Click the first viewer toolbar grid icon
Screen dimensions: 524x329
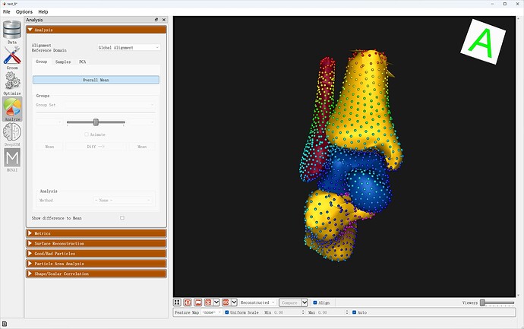click(x=177, y=302)
